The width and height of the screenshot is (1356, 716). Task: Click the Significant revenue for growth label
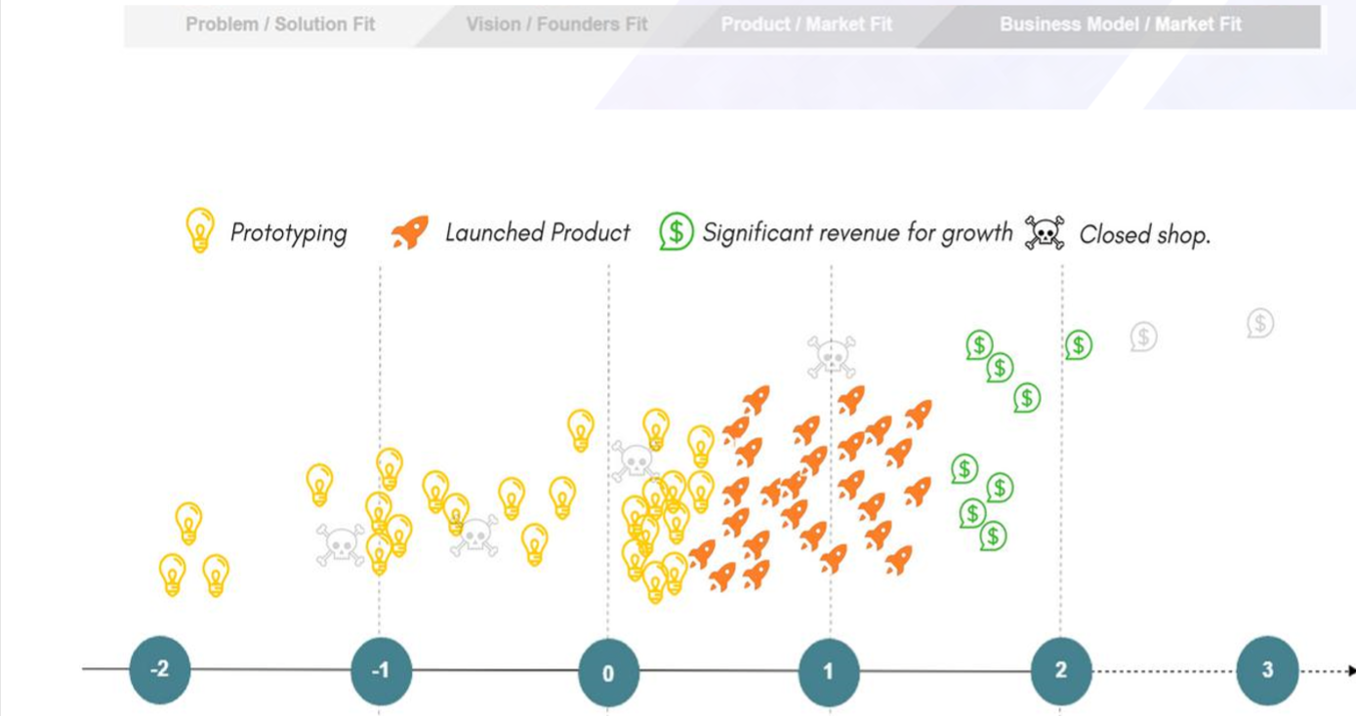[858, 234]
